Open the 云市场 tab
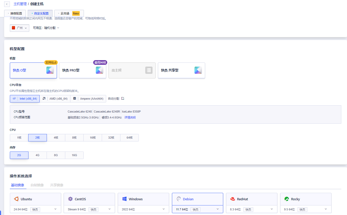 69,13
